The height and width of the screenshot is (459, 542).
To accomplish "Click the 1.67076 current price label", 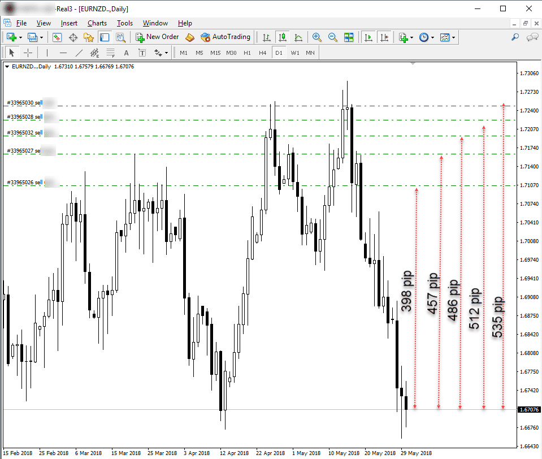I will click(x=528, y=410).
